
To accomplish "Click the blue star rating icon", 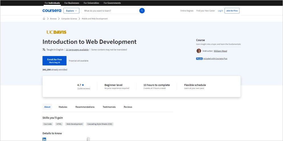I will pyautogui.click(x=83, y=85).
